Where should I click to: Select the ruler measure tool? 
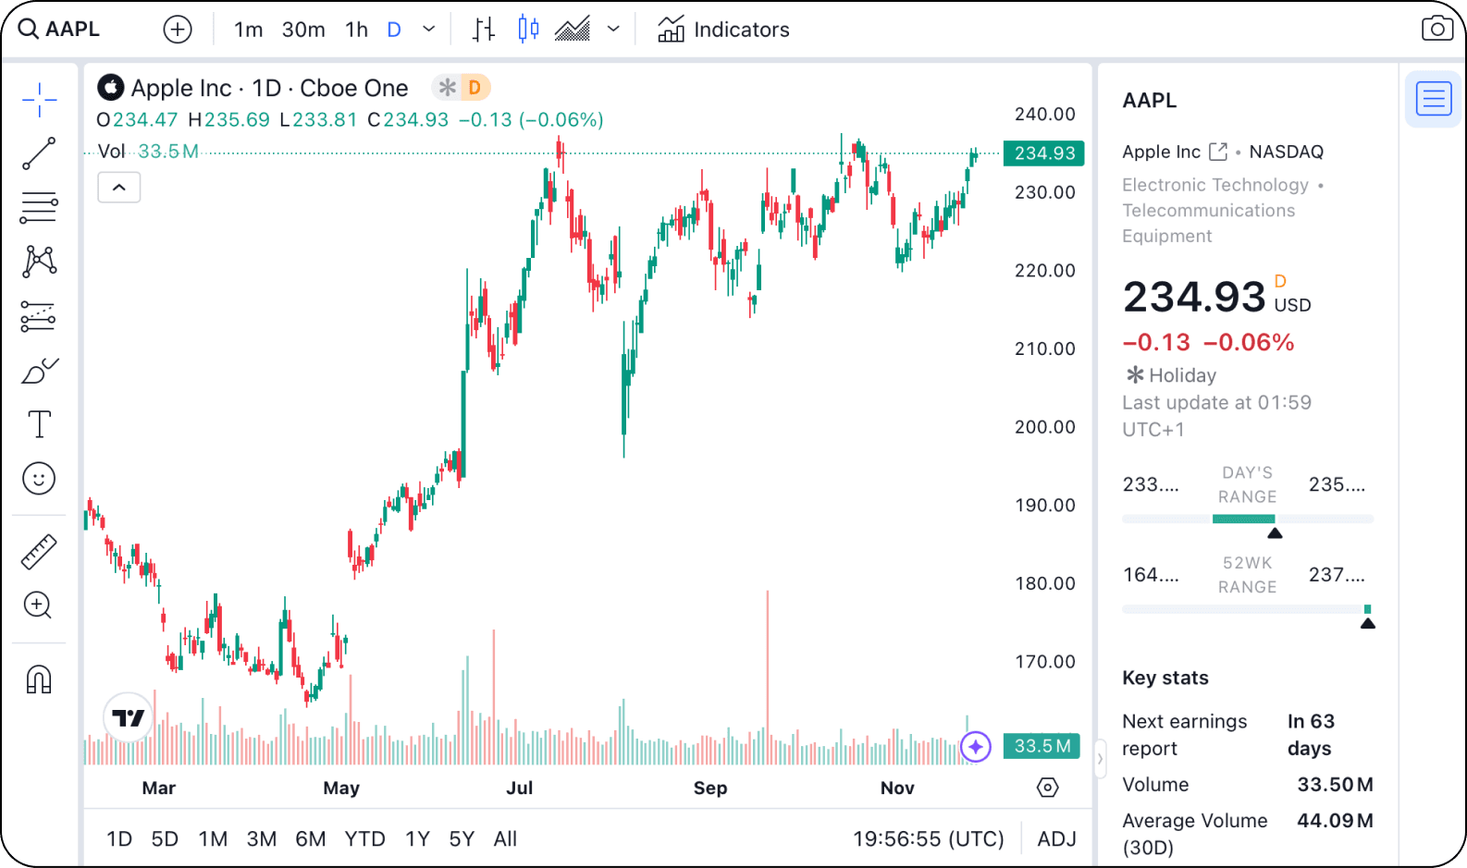pos(39,552)
